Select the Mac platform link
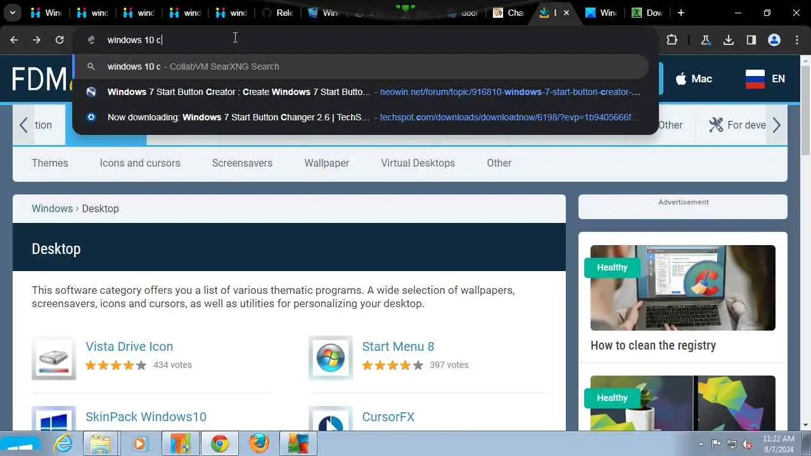This screenshot has height=456, width=811. (x=693, y=79)
